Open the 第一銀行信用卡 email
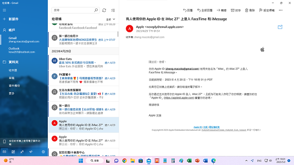294x165 pixels. click(83, 40)
